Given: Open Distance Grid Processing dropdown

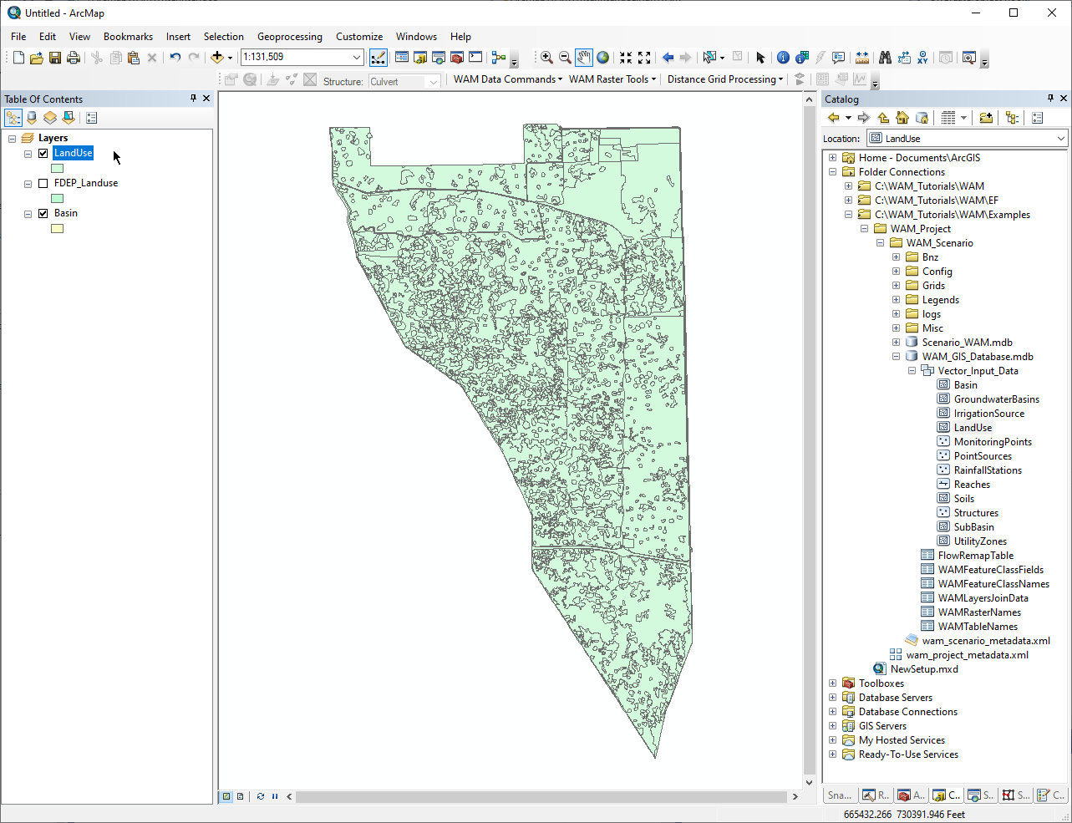Looking at the screenshot, I should (725, 79).
